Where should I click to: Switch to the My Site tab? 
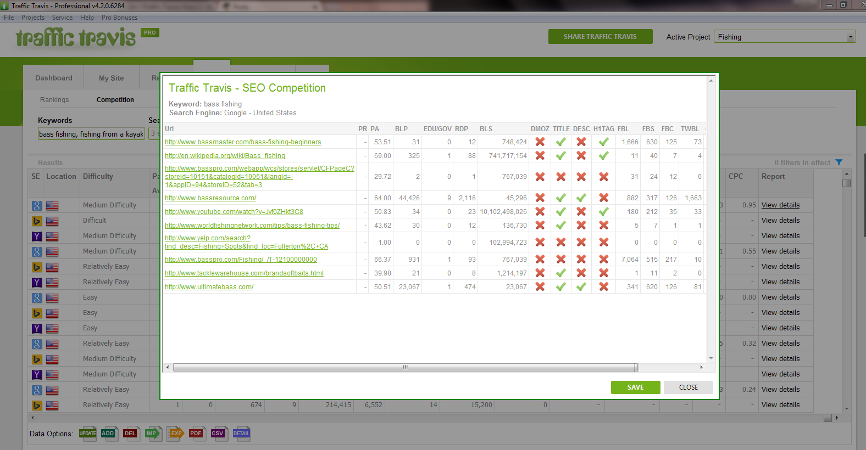click(x=111, y=78)
